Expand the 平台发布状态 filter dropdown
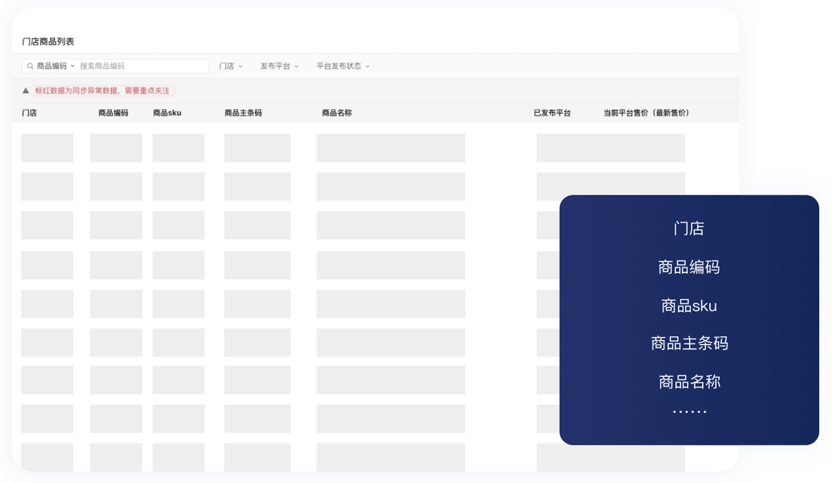The image size is (832, 483). pos(343,66)
